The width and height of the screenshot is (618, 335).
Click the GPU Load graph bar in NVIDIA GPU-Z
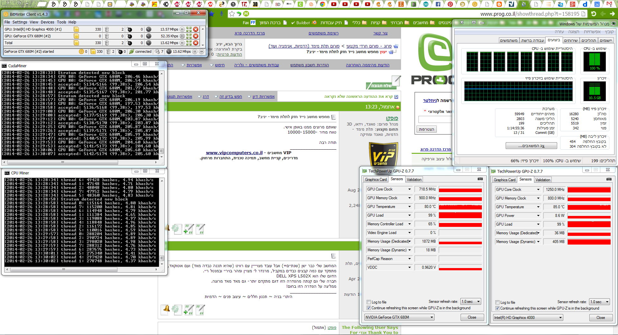(460, 215)
